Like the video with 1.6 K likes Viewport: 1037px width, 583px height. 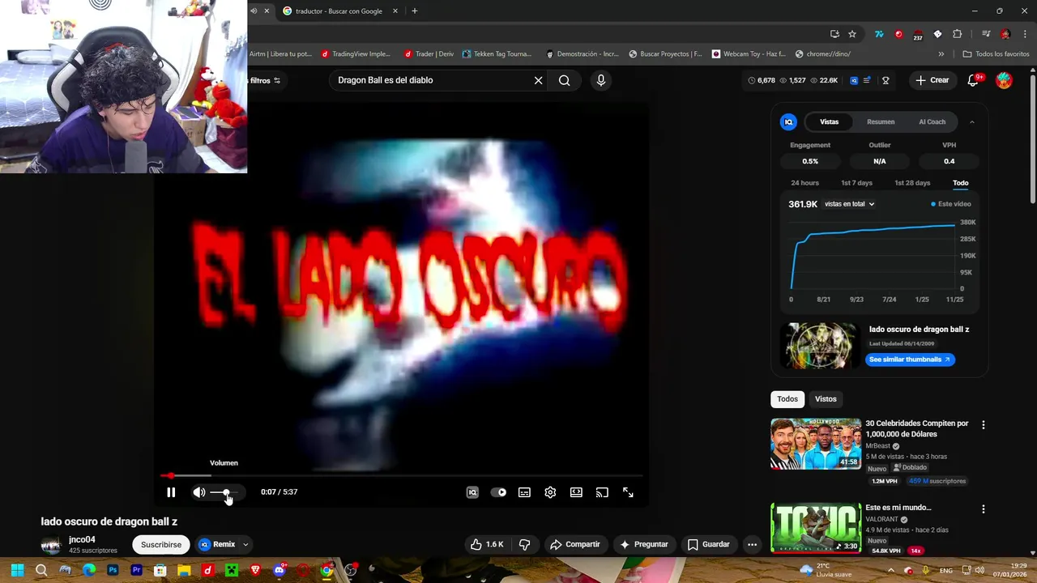tap(487, 544)
